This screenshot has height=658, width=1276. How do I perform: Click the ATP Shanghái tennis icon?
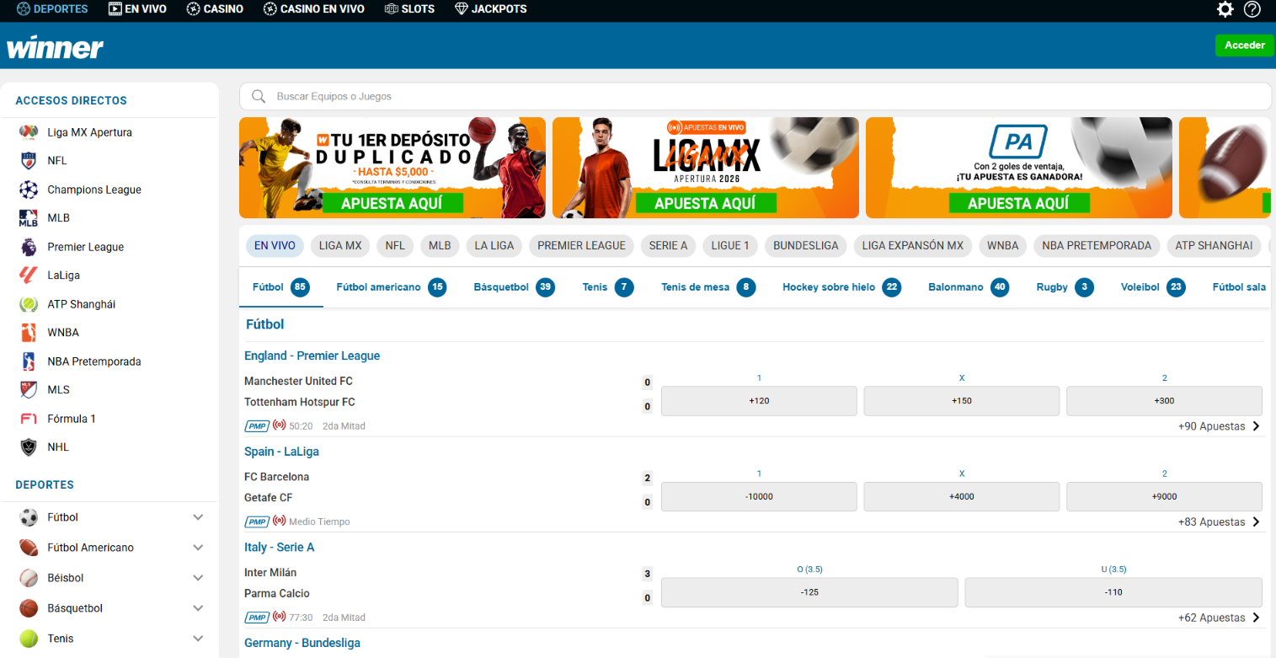[29, 304]
